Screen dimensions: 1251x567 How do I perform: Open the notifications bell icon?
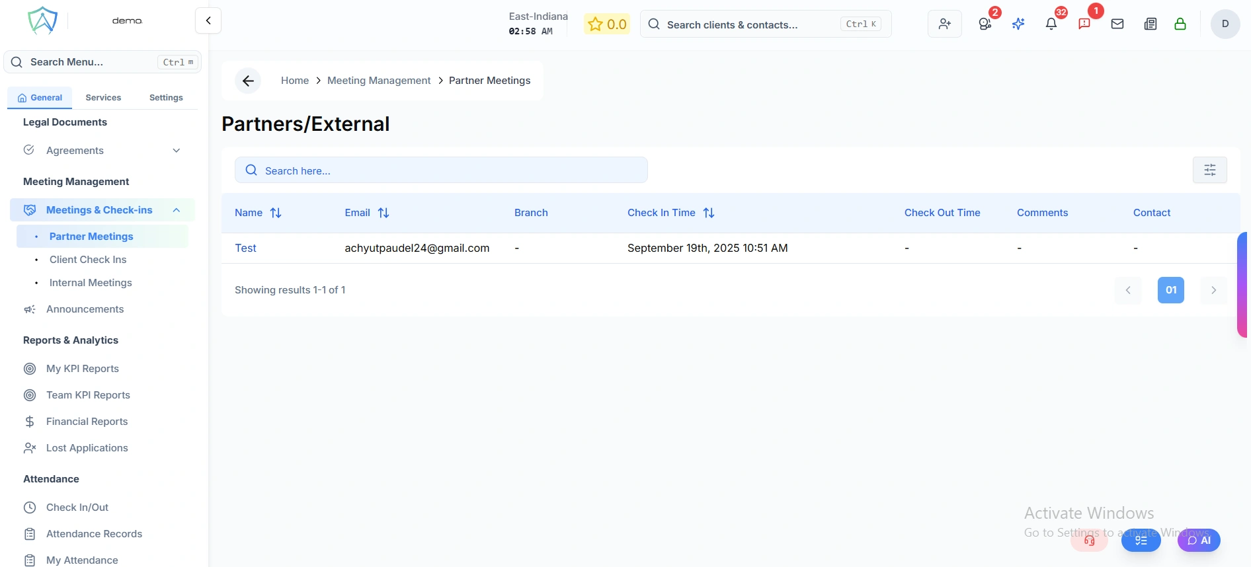coord(1051,24)
